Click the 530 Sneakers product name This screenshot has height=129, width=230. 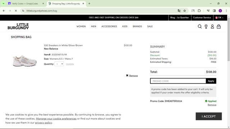[x=63, y=46]
